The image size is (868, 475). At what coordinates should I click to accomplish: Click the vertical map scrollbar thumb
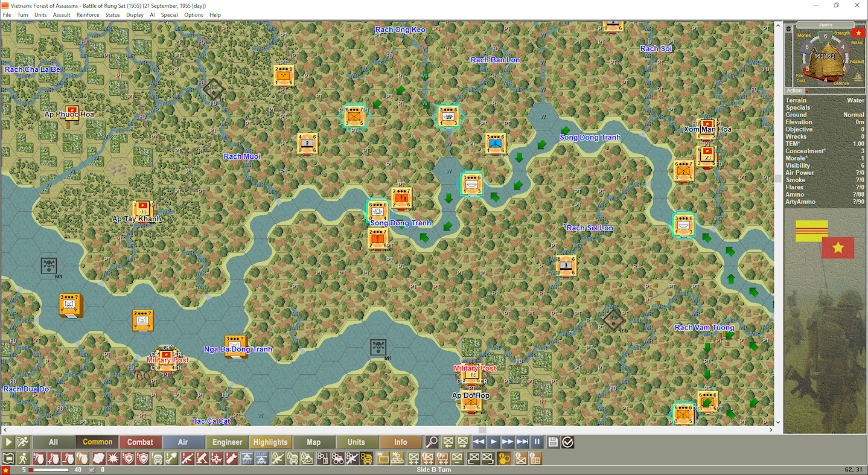coord(778,179)
